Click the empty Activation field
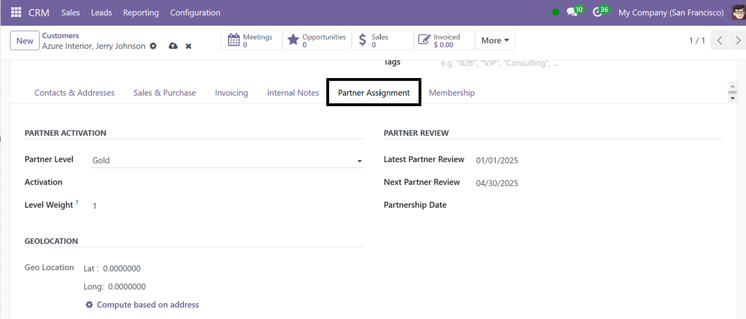 [x=227, y=183]
